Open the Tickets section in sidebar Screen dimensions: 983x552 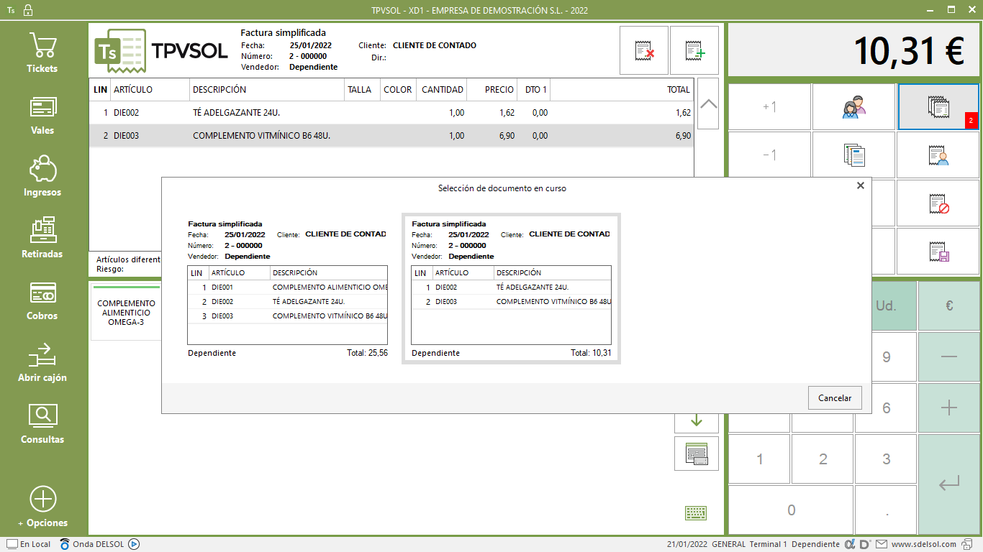coord(42,52)
